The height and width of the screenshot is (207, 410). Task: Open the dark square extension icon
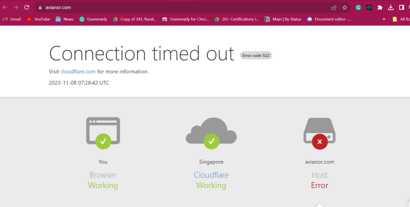click(369, 8)
